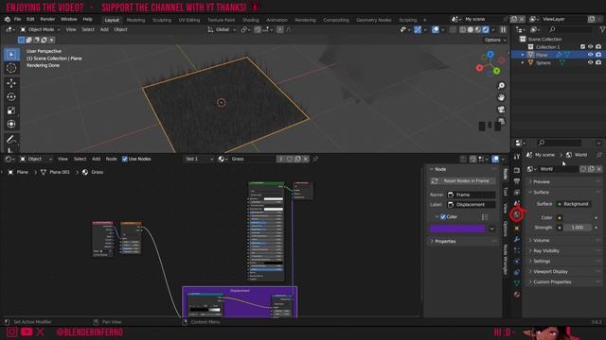Select the Cursor tool in viewport toolbar
The height and width of the screenshot is (340, 606).
11,68
